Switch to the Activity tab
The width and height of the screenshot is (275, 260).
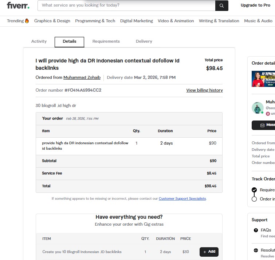(39, 41)
